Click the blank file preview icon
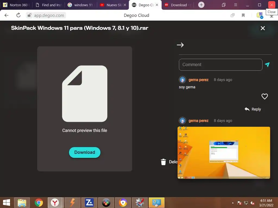 click(85, 93)
